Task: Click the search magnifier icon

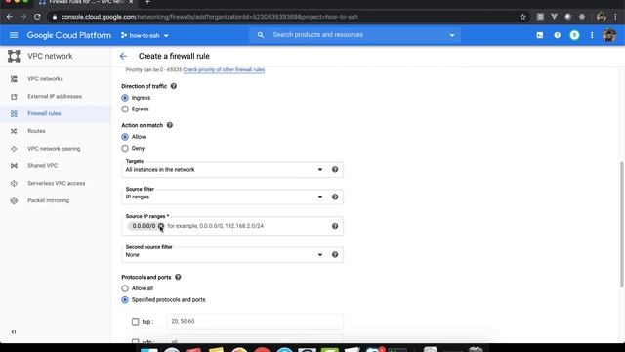Action: pyautogui.click(x=261, y=35)
